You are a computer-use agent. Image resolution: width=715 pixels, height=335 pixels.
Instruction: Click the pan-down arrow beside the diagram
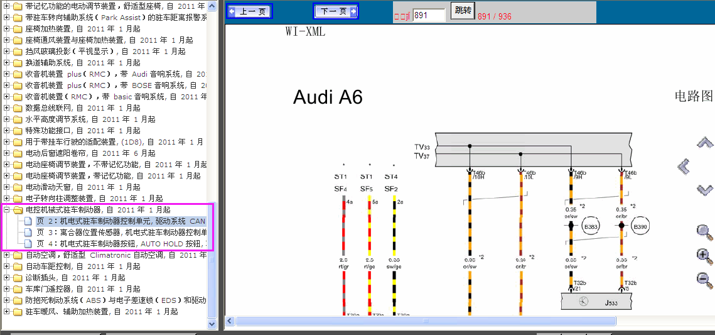point(705,189)
